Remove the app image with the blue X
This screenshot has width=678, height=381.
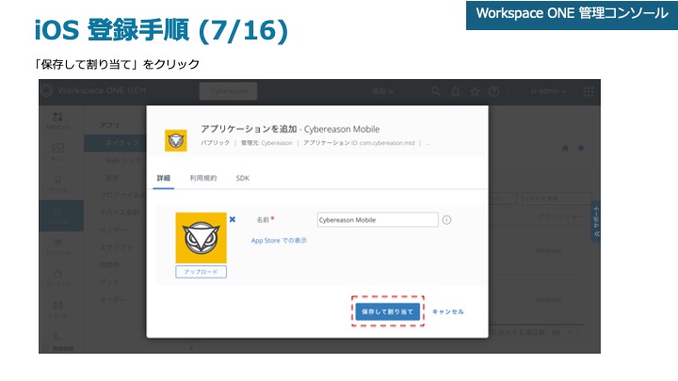pyautogui.click(x=233, y=219)
